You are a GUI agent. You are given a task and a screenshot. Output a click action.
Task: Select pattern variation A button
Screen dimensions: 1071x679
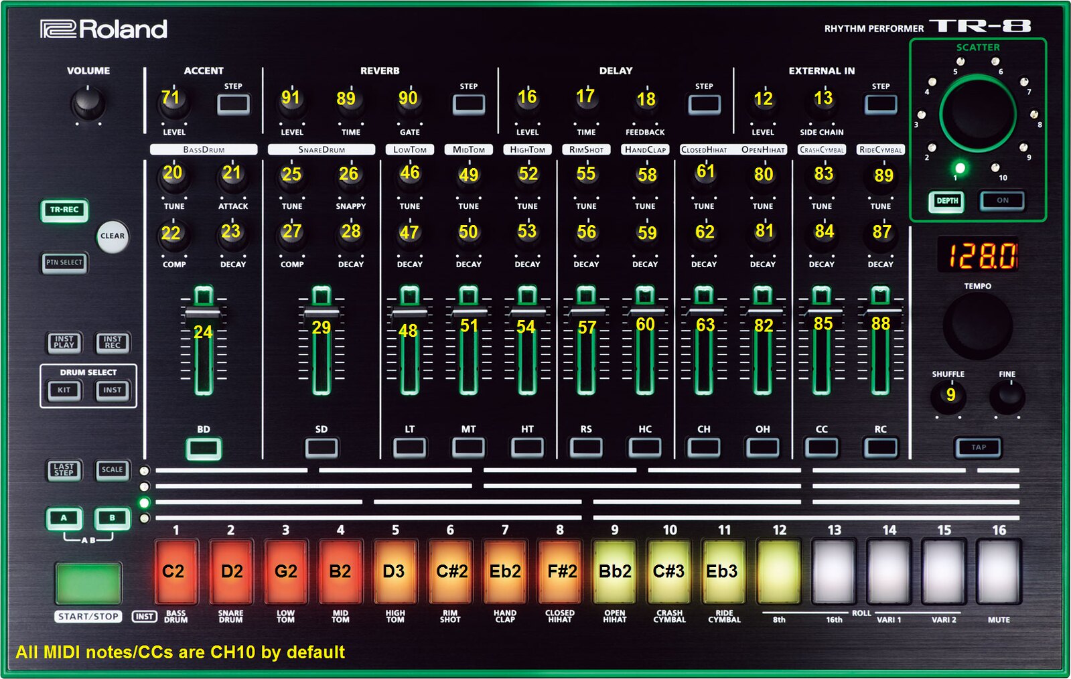pos(64,518)
